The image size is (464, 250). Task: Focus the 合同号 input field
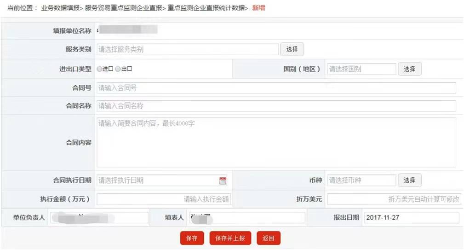[276, 88]
